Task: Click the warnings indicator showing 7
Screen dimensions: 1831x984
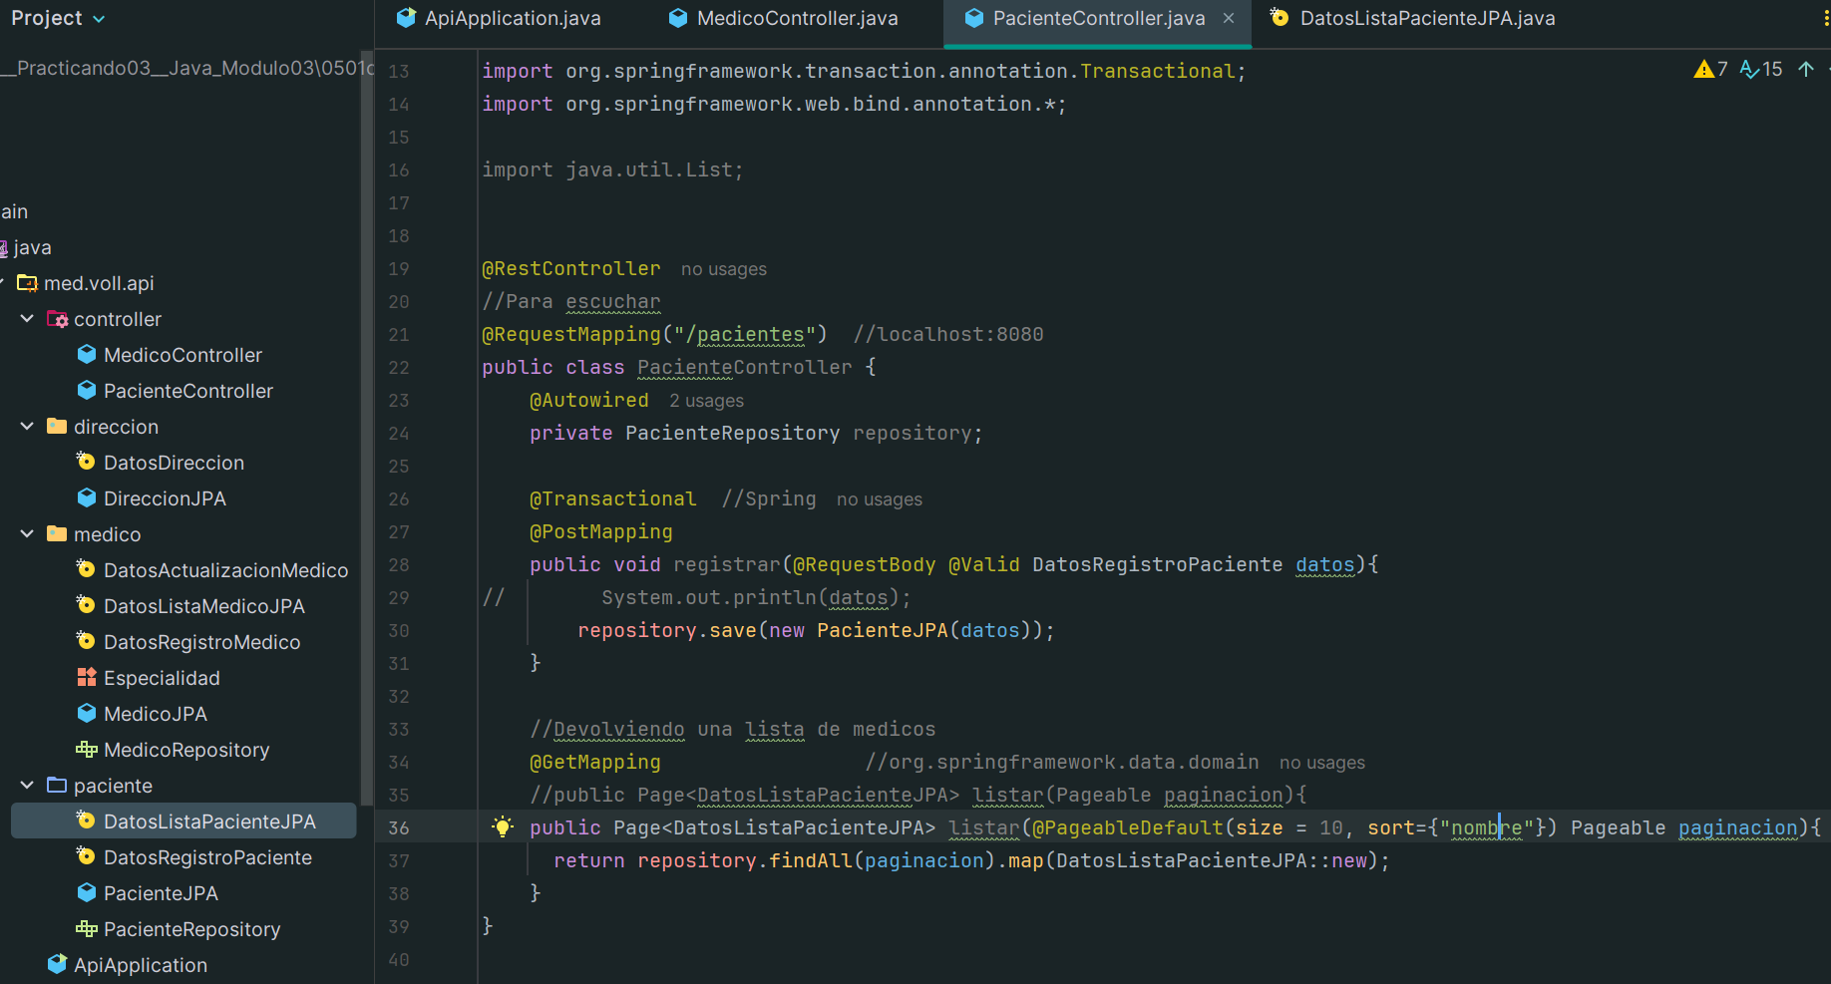Action: click(x=1711, y=69)
